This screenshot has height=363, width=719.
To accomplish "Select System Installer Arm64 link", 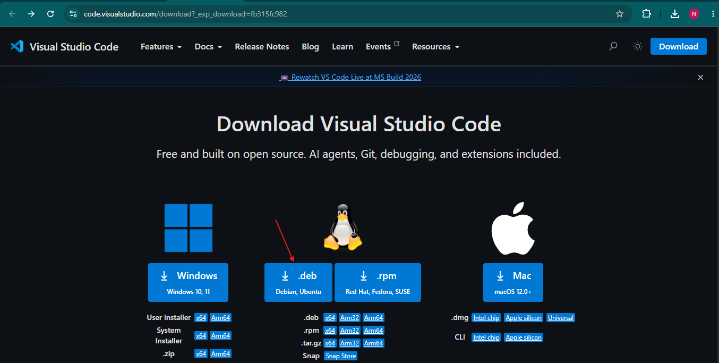I will click(220, 336).
